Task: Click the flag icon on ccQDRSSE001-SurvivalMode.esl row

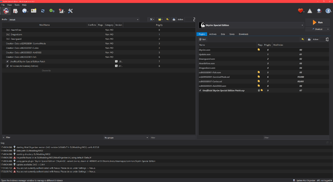Action: (259, 77)
